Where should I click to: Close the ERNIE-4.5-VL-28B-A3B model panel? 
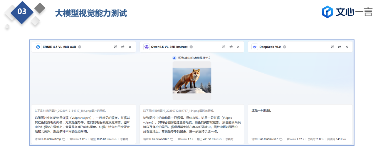(x=130, y=47)
